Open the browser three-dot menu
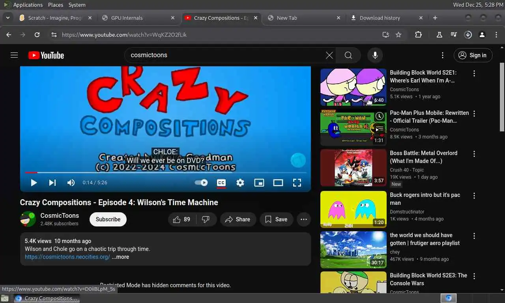Image resolution: width=505 pixels, height=303 pixels. pyautogui.click(x=496, y=35)
